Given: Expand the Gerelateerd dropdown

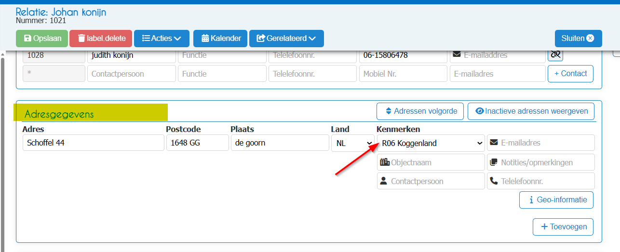Looking at the screenshot, I should 286,39.
